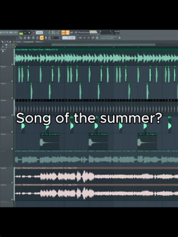Click the red record button
The image size is (178, 237).
coord(34,33)
